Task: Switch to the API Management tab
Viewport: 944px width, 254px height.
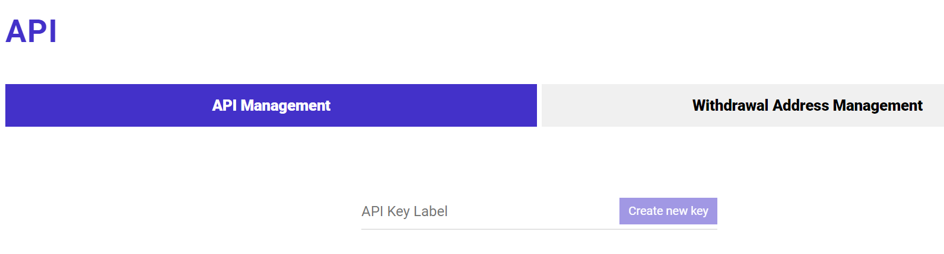Action: pos(271,105)
